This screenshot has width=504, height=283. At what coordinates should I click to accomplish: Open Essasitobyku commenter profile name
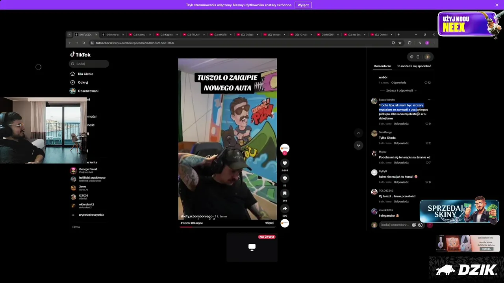387,99
